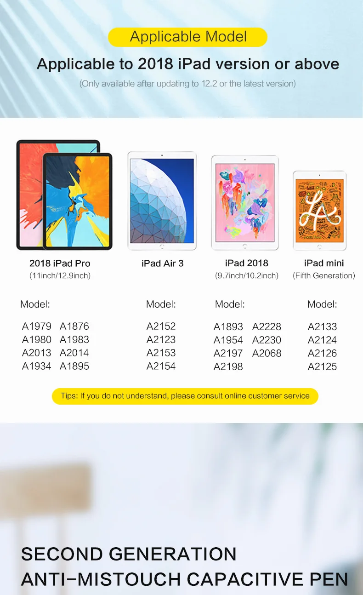Click the Fifth Generation subtitle text
This screenshot has width=363, height=595.
(324, 276)
